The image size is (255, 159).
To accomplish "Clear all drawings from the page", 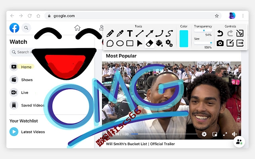I will tap(240, 33).
